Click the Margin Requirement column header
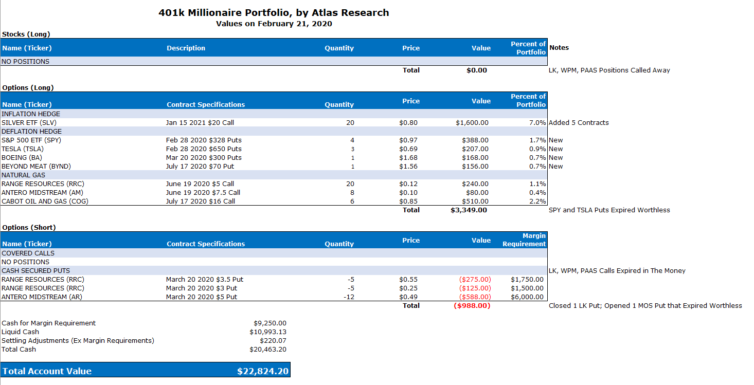Viewport: 754px width, 385px height. tap(524, 240)
